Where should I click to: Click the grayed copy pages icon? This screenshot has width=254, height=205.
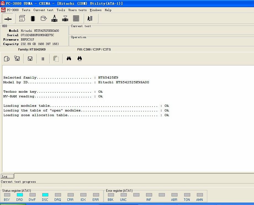[56, 58]
